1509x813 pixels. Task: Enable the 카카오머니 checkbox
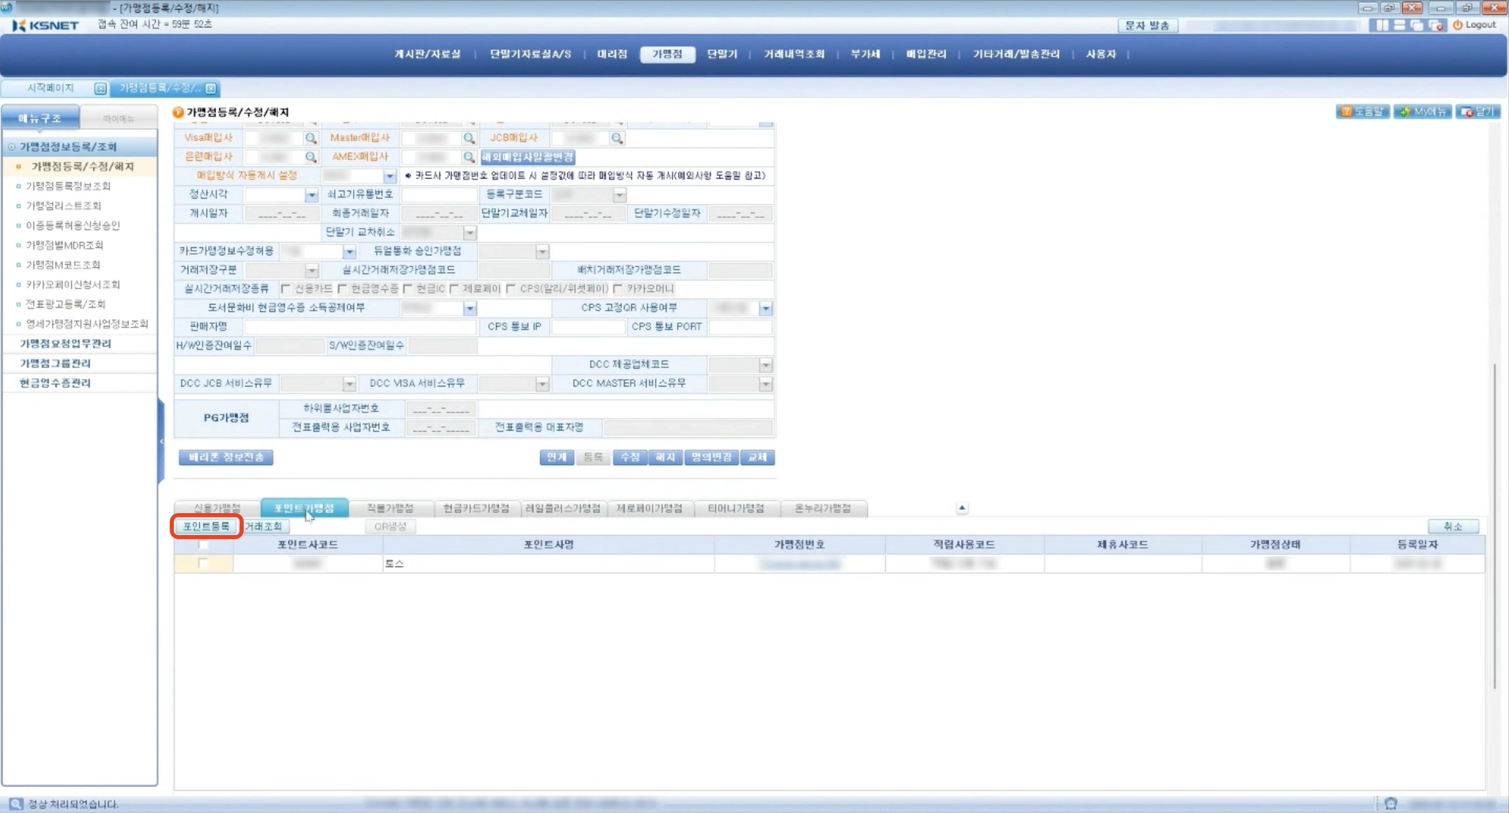[x=617, y=289]
